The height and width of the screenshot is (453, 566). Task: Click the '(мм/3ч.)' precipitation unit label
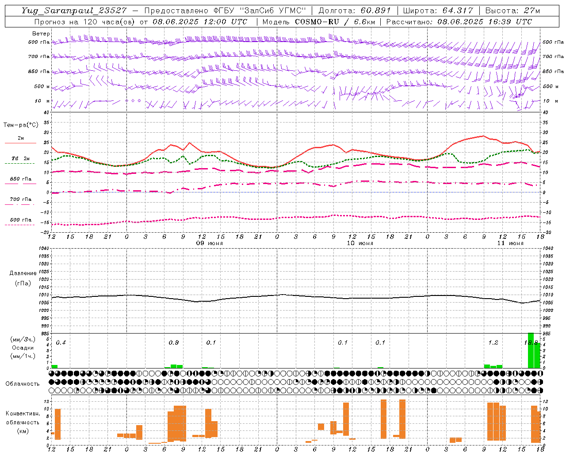point(23,339)
